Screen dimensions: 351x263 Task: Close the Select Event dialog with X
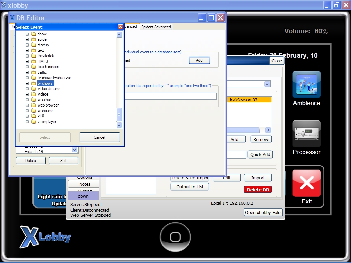tap(120, 27)
